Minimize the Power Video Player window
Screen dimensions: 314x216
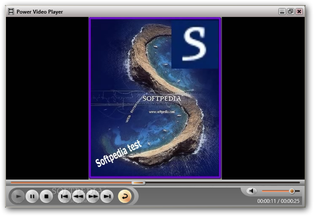282,11
